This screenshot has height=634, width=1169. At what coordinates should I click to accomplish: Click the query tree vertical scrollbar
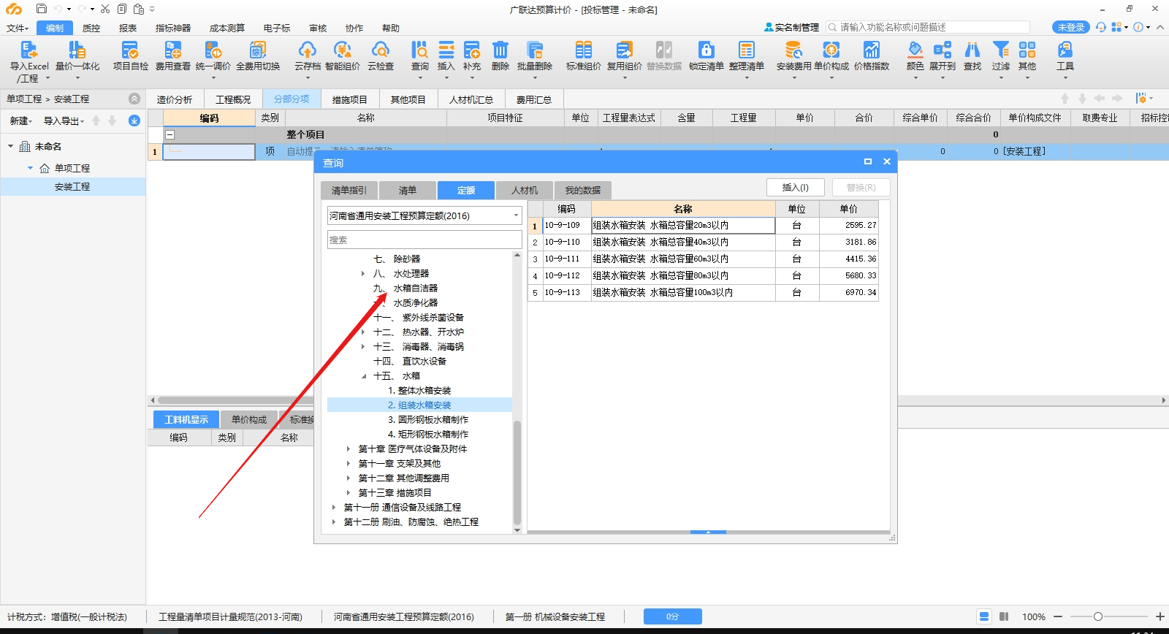pos(517,473)
